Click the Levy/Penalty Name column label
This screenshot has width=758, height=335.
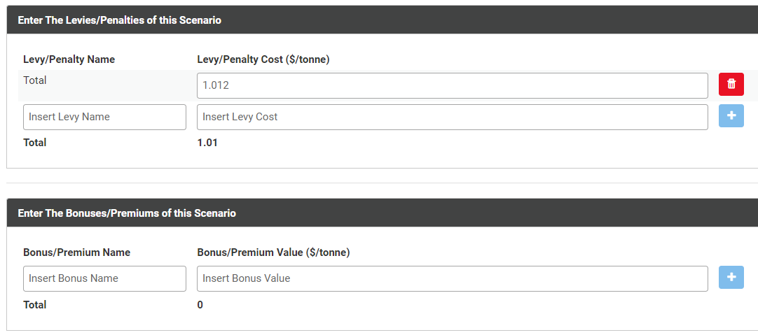click(x=69, y=59)
